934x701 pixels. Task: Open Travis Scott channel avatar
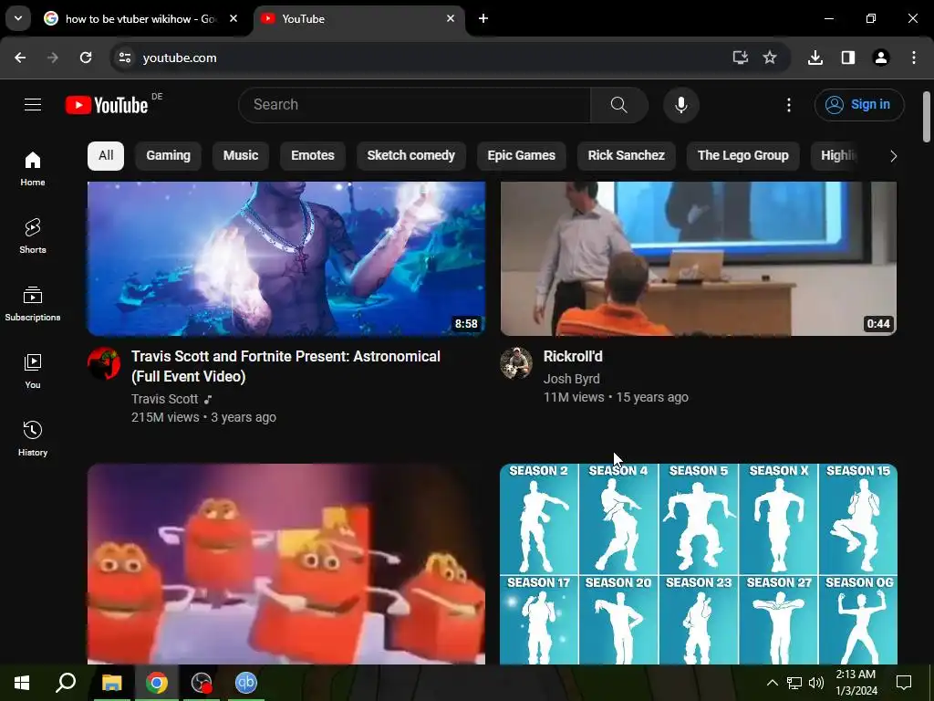[104, 363]
